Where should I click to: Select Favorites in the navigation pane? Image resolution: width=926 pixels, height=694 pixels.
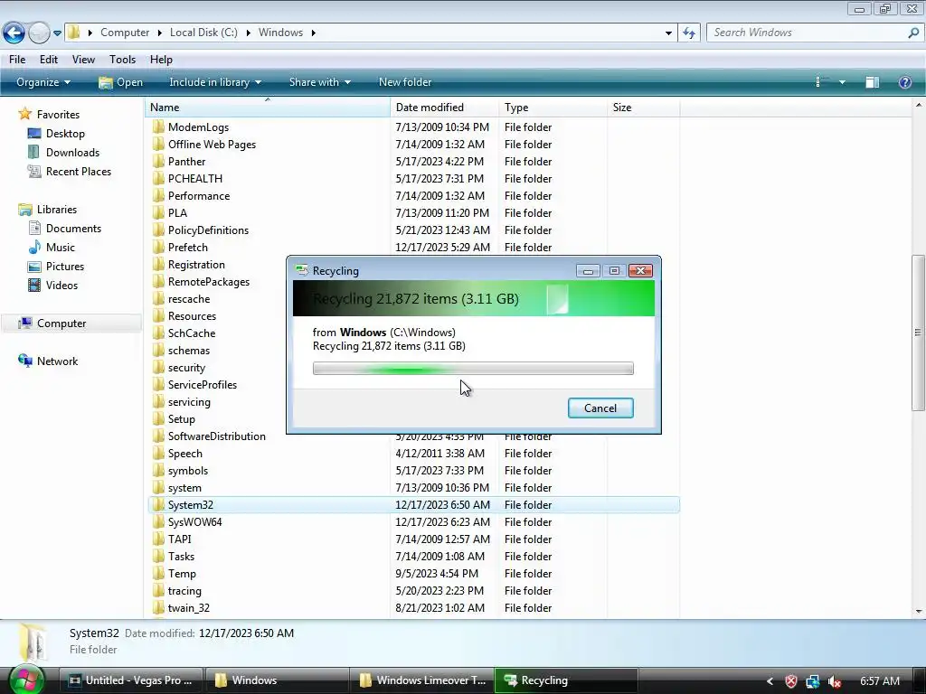coord(58,115)
